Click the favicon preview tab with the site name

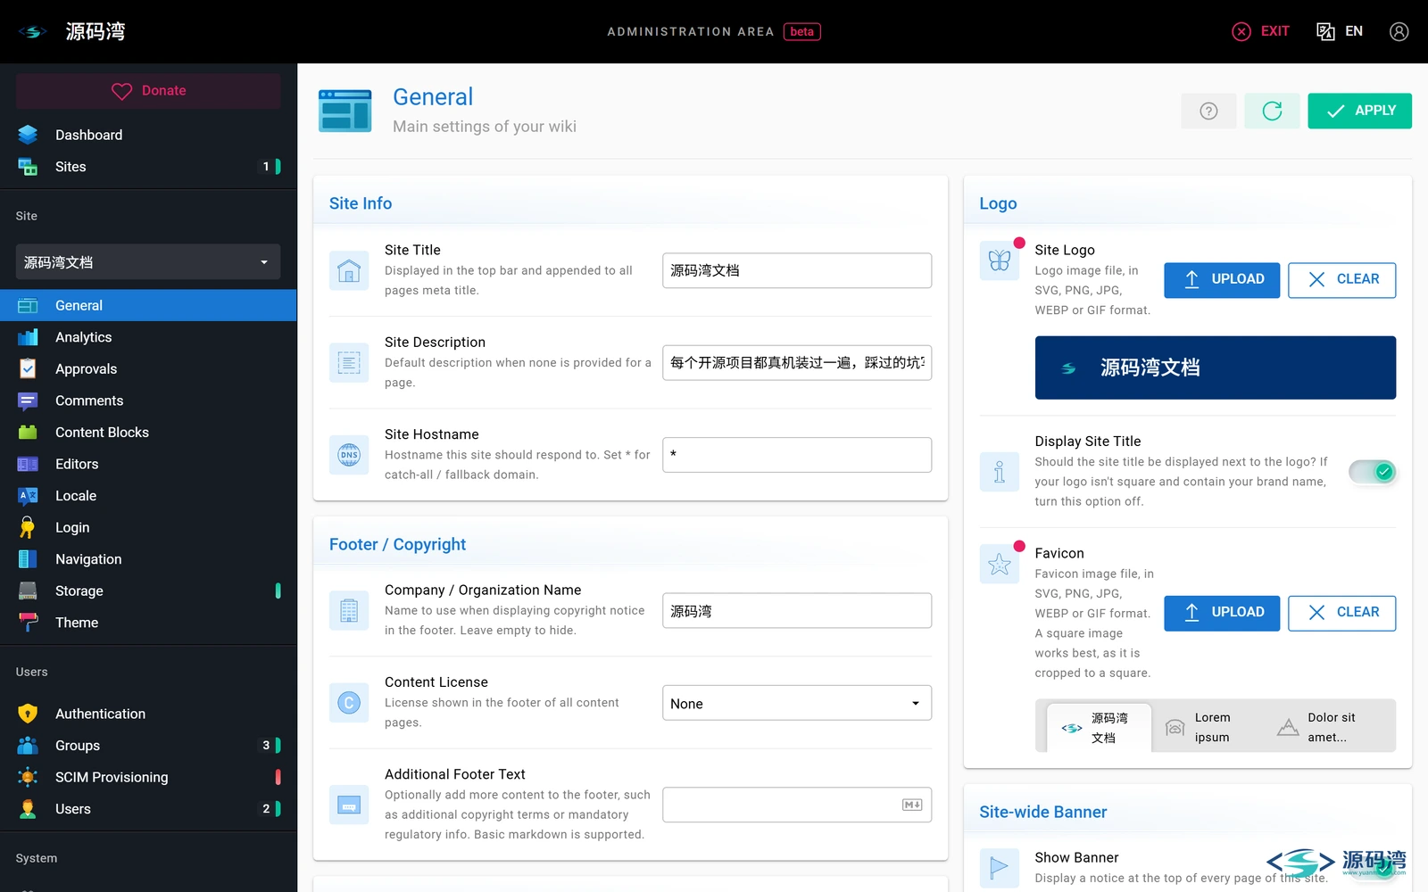(1099, 728)
